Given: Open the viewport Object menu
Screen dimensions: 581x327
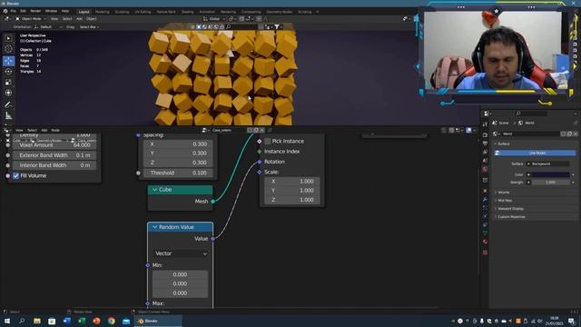Looking at the screenshot, I should pyautogui.click(x=91, y=18).
